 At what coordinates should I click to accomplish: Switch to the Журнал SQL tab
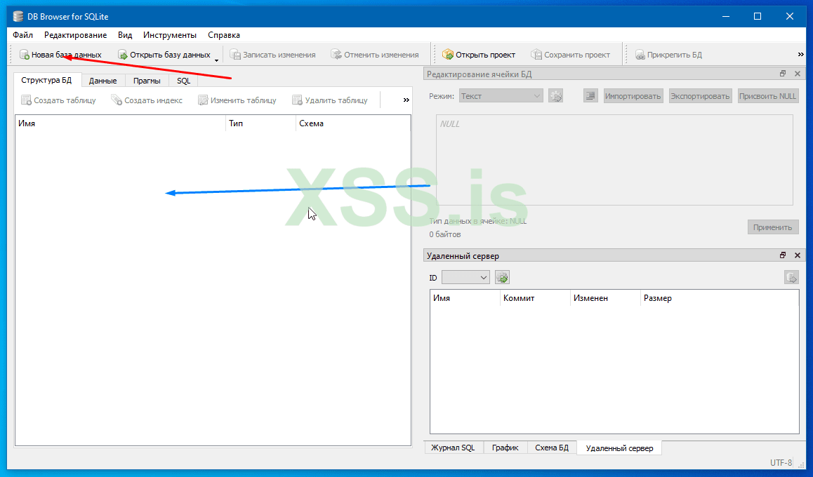point(453,448)
